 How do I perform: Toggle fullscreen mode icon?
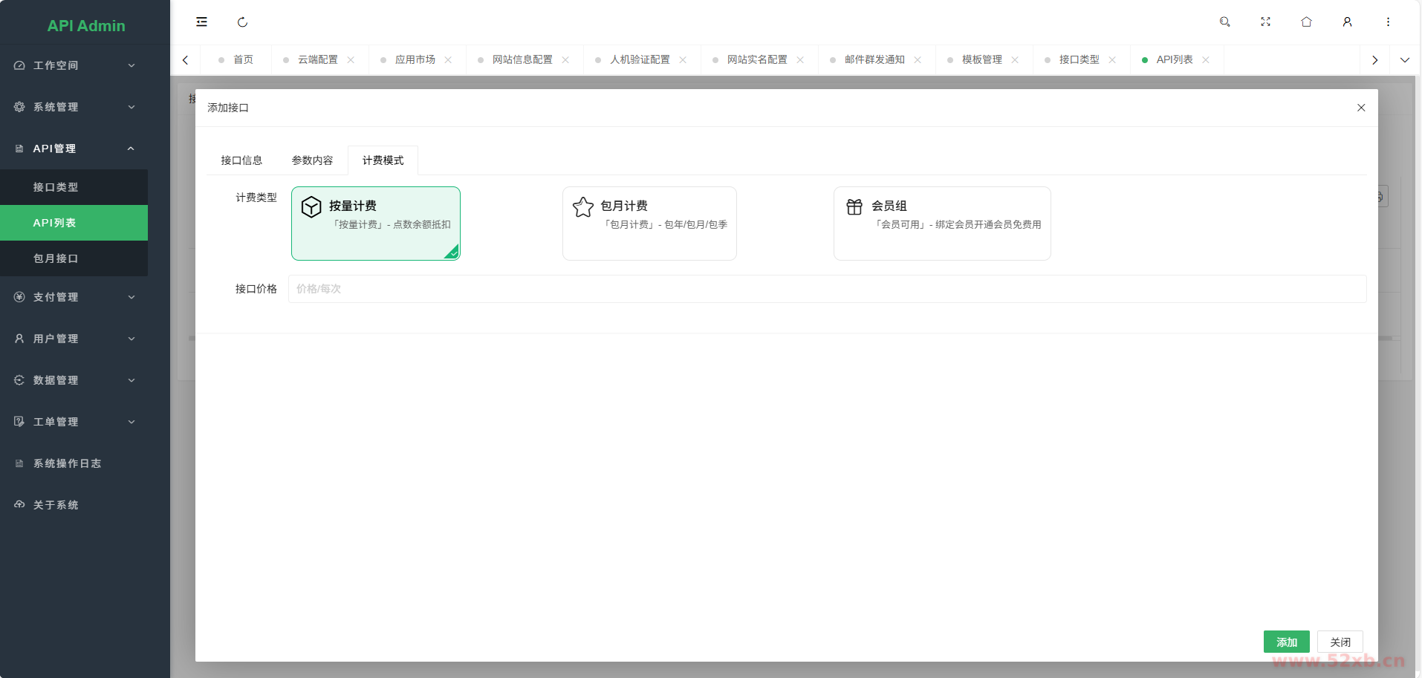(x=1265, y=22)
